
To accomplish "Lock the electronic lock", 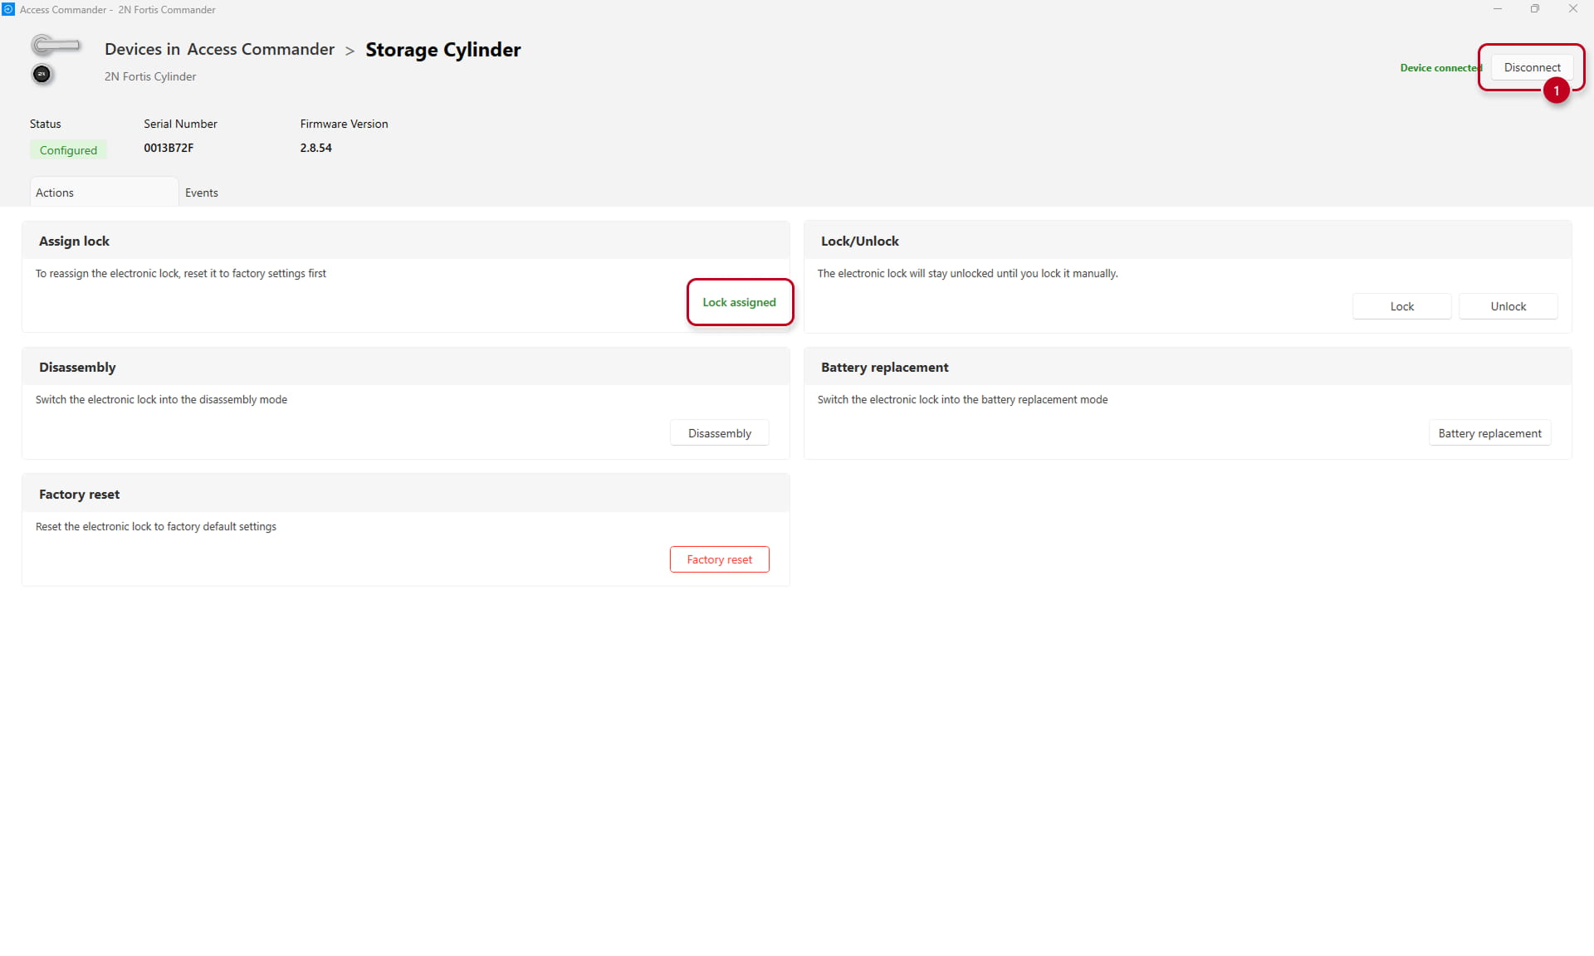I will click(1401, 306).
